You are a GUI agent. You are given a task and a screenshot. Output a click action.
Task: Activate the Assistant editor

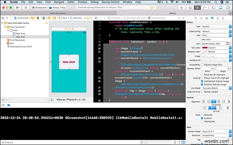tap(197, 8)
